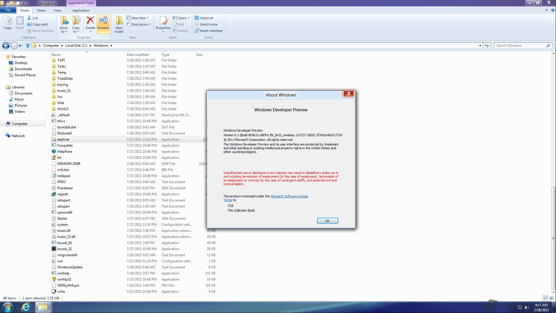Screen dimensions: 556x313
Task: Click the Properties ribbon icon
Action: click(x=163, y=21)
